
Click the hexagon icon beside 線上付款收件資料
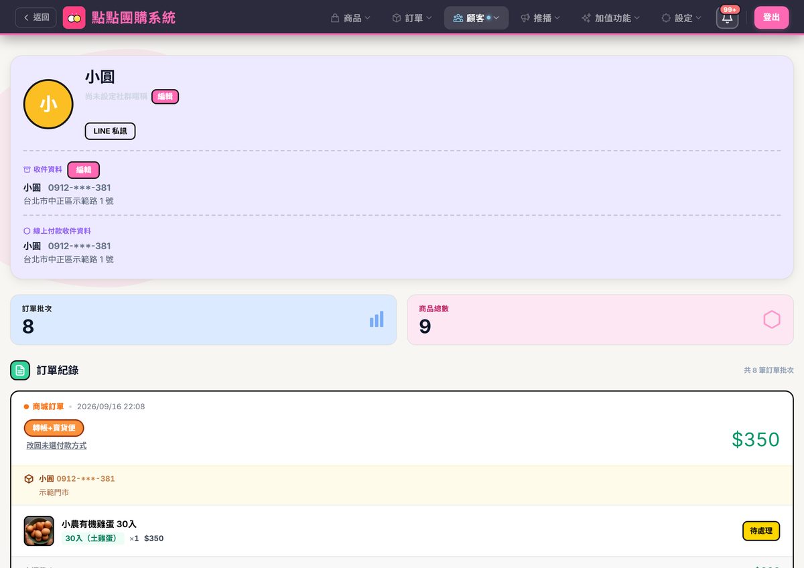point(27,230)
